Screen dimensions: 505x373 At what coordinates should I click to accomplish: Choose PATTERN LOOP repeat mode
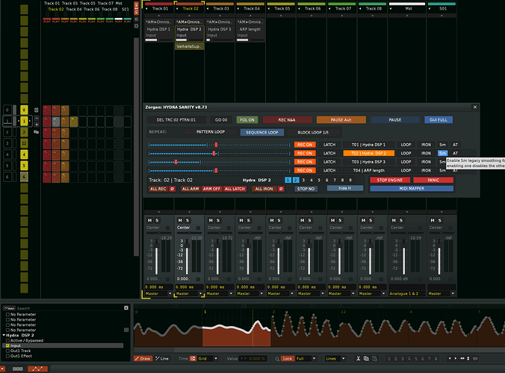pos(211,132)
